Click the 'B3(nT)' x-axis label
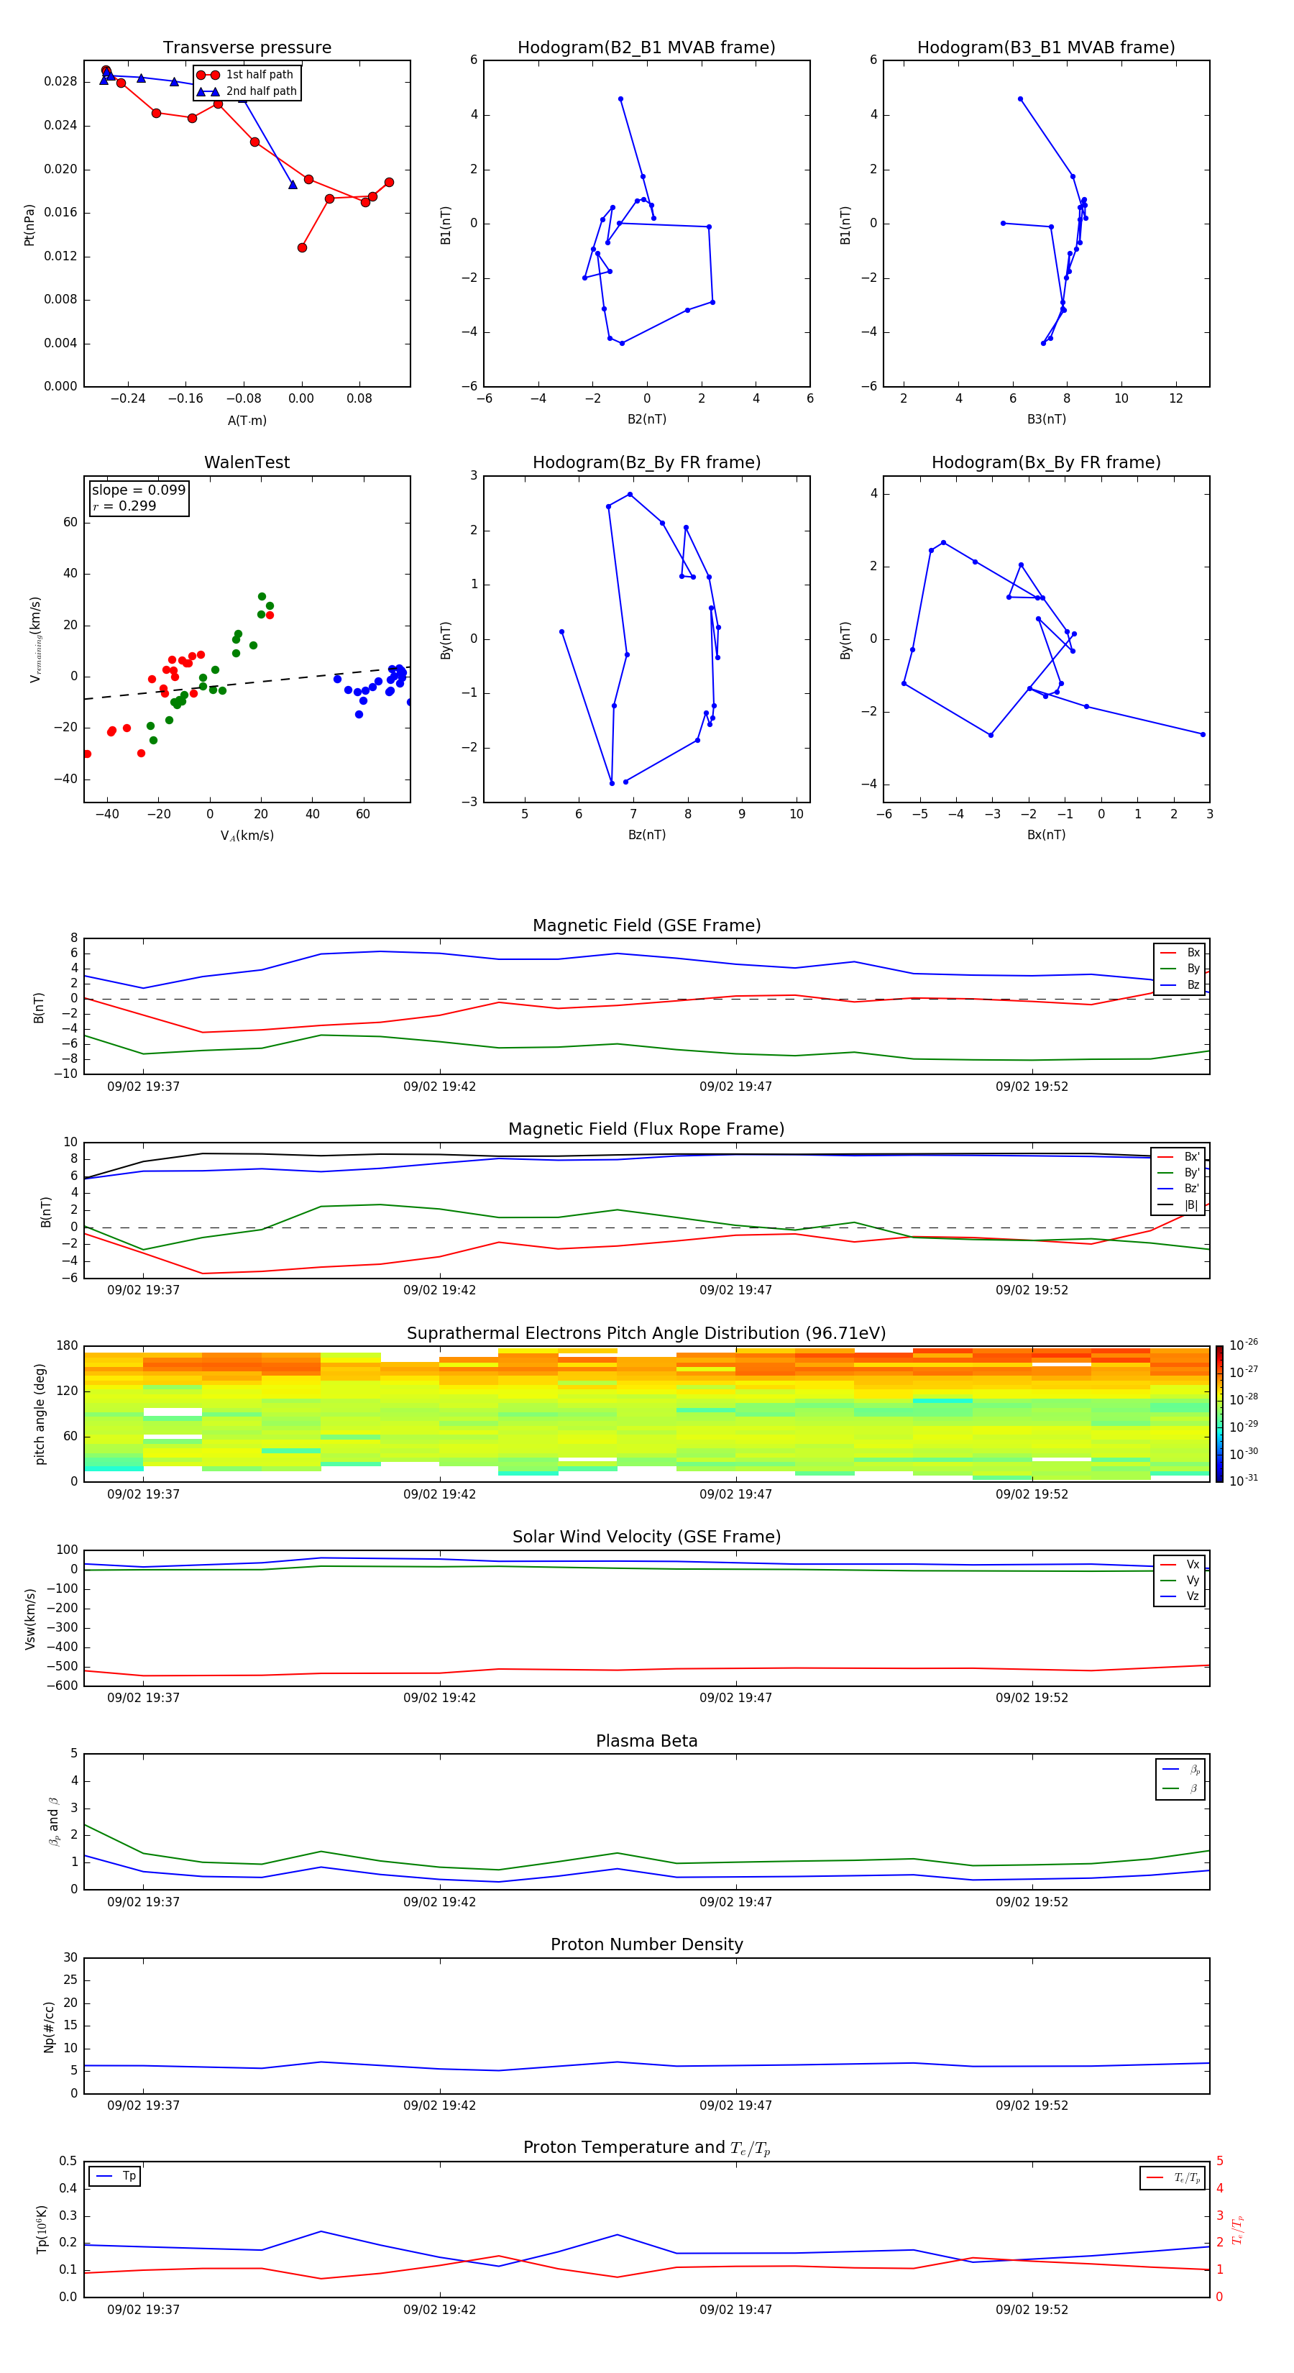This screenshot has height=2373, width=1294. point(1046,419)
